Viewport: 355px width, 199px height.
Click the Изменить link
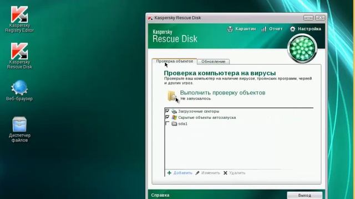(x=211, y=173)
